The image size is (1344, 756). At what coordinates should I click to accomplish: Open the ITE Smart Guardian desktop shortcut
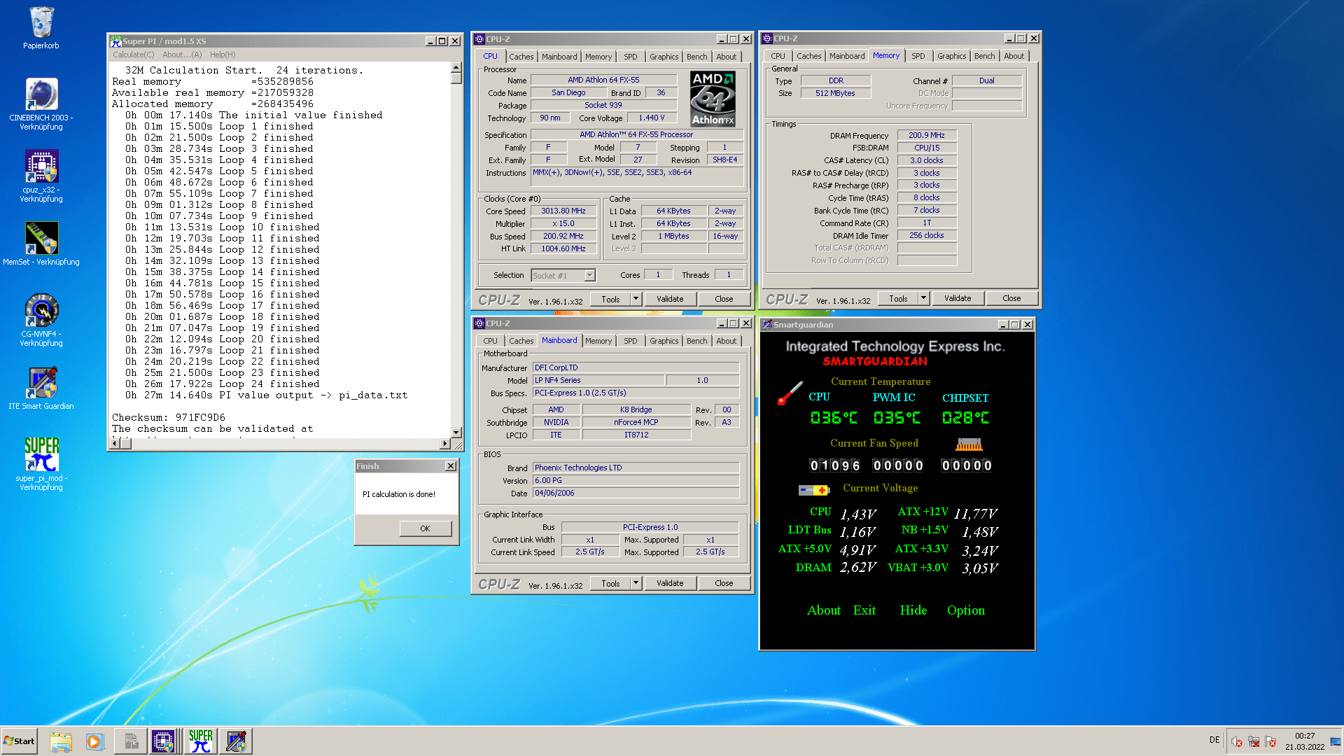click(x=41, y=388)
